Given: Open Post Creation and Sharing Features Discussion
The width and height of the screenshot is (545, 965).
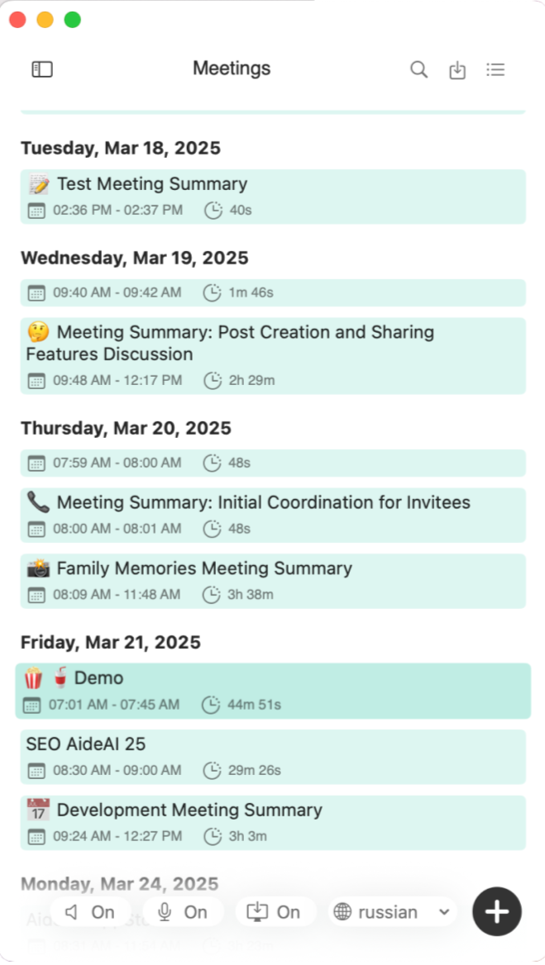Looking at the screenshot, I should tap(273, 356).
